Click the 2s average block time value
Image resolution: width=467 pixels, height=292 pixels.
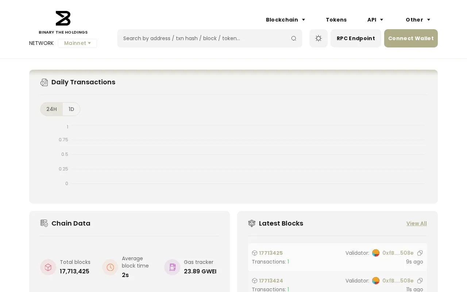pos(125,275)
